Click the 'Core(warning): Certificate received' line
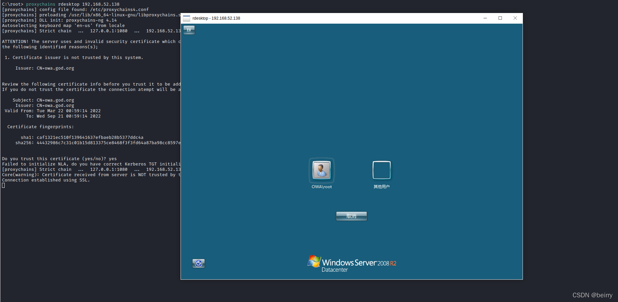Screen dimensions: 618x302 (91, 175)
